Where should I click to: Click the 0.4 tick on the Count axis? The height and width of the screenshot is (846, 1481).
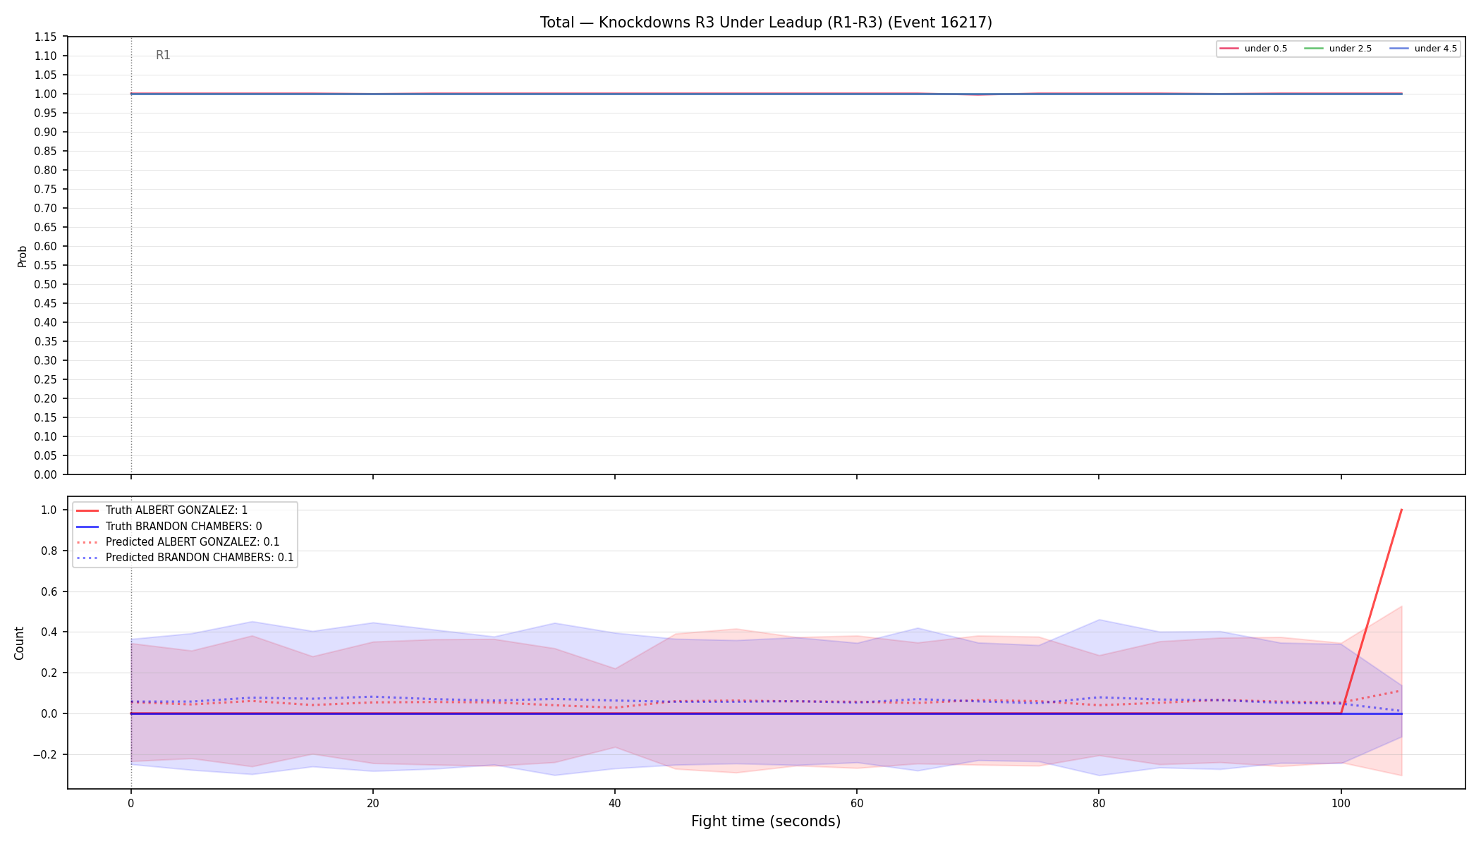(49, 632)
